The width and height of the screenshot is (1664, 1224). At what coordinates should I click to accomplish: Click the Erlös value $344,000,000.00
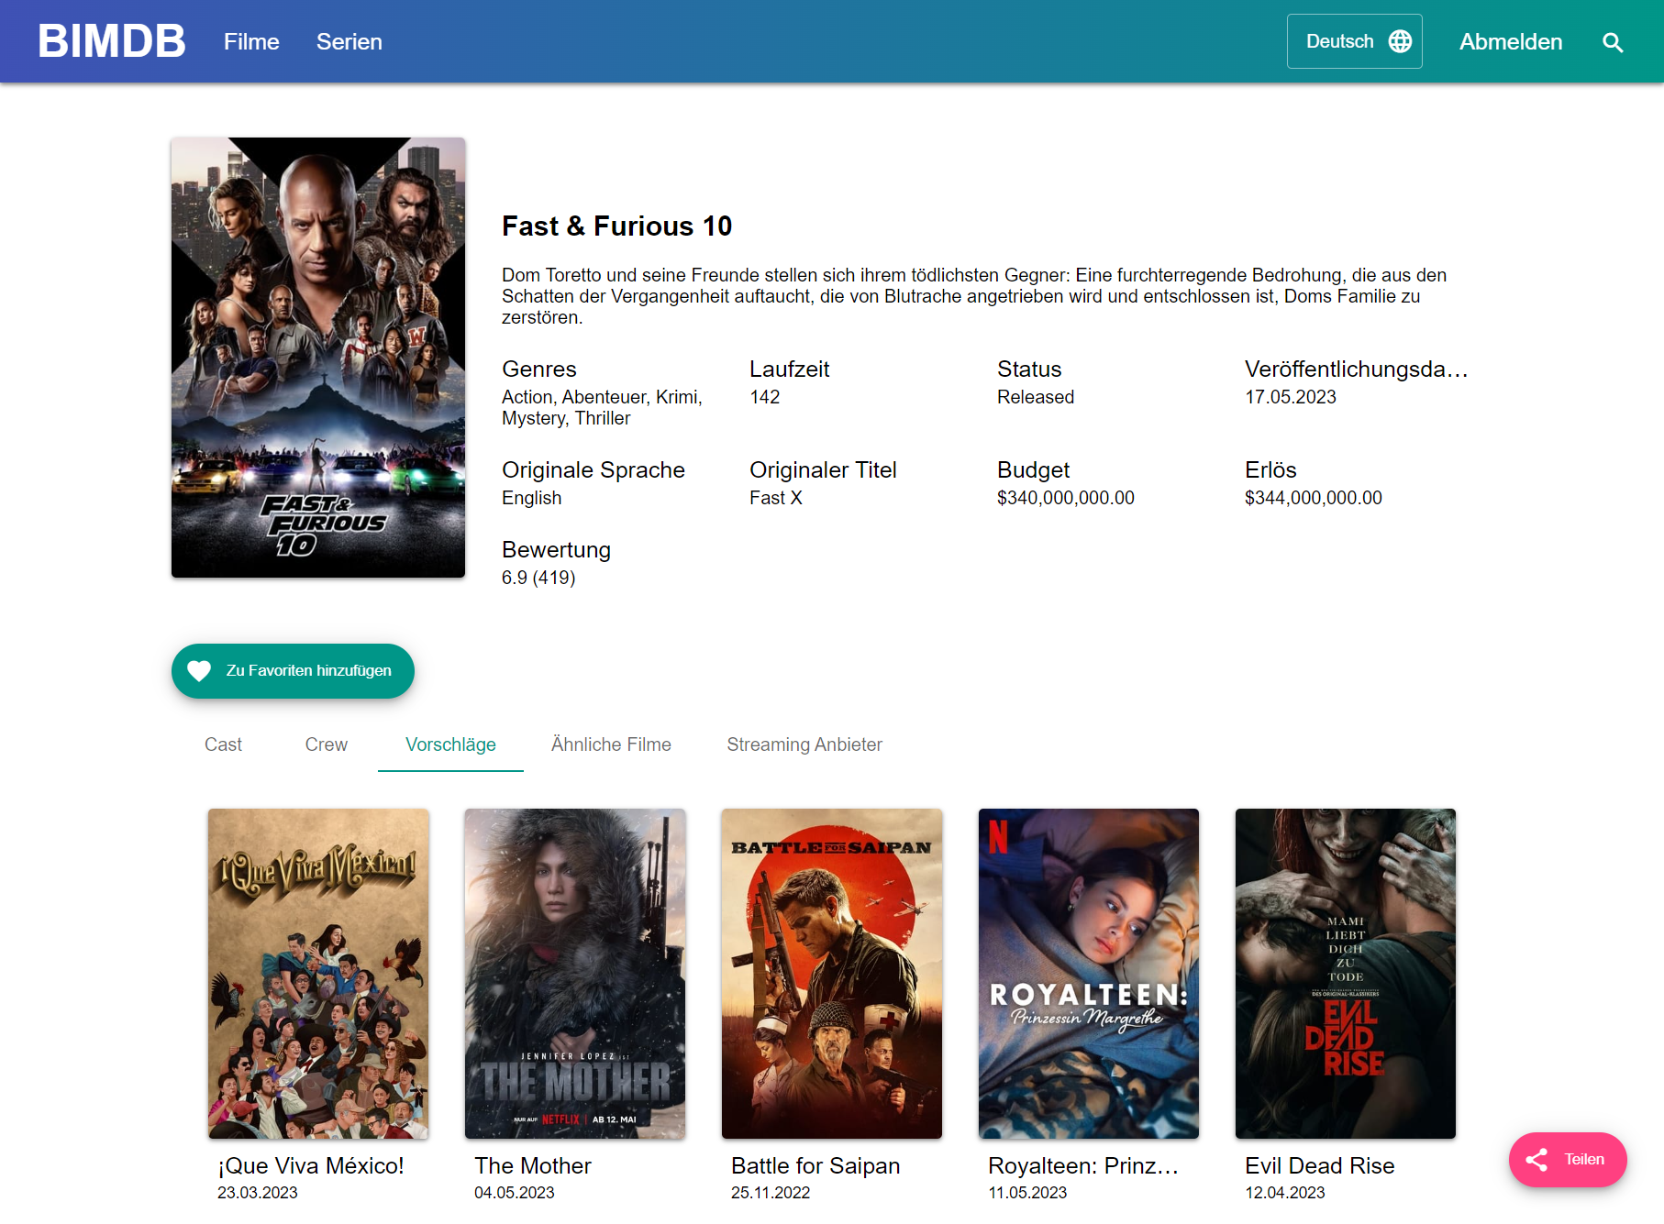[x=1314, y=498]
